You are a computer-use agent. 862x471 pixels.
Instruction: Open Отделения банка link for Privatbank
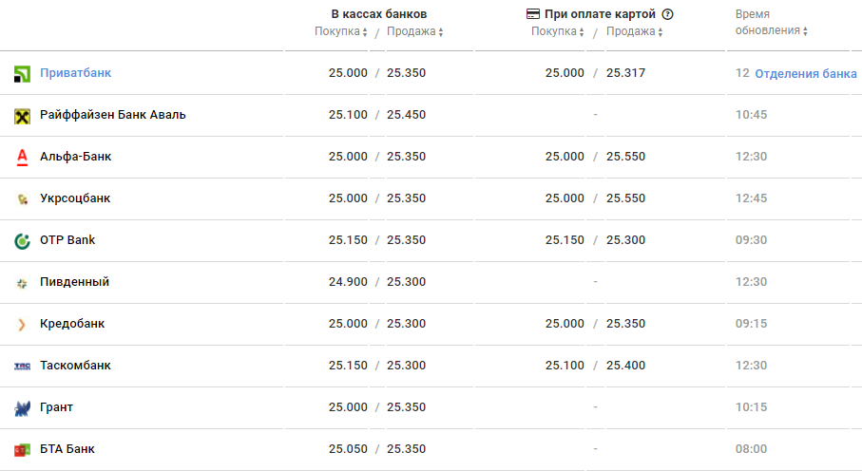coord(806,73)
